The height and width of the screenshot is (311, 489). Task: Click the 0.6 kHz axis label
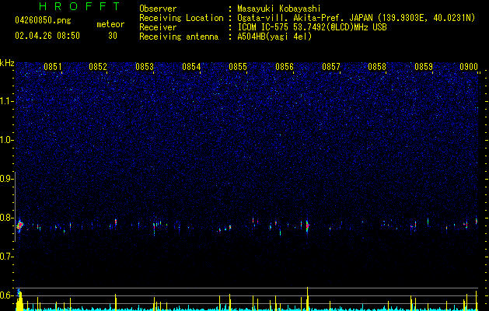point(6,295)
